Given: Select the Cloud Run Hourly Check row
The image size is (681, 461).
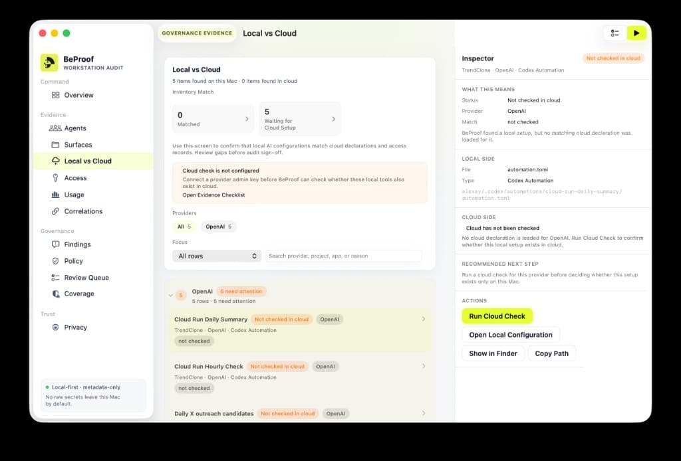Looking at the screenshot, I should (300, 377).
